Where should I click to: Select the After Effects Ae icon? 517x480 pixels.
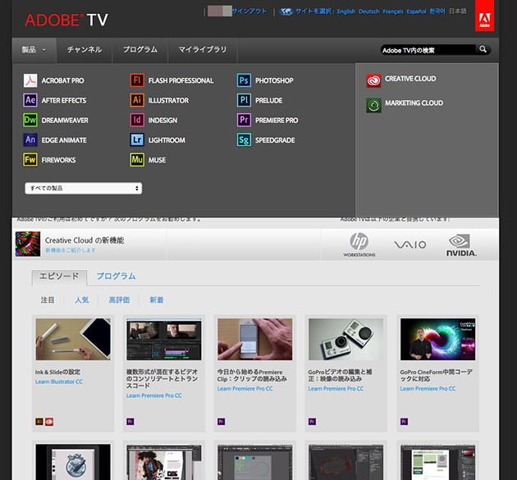point(30,100)
